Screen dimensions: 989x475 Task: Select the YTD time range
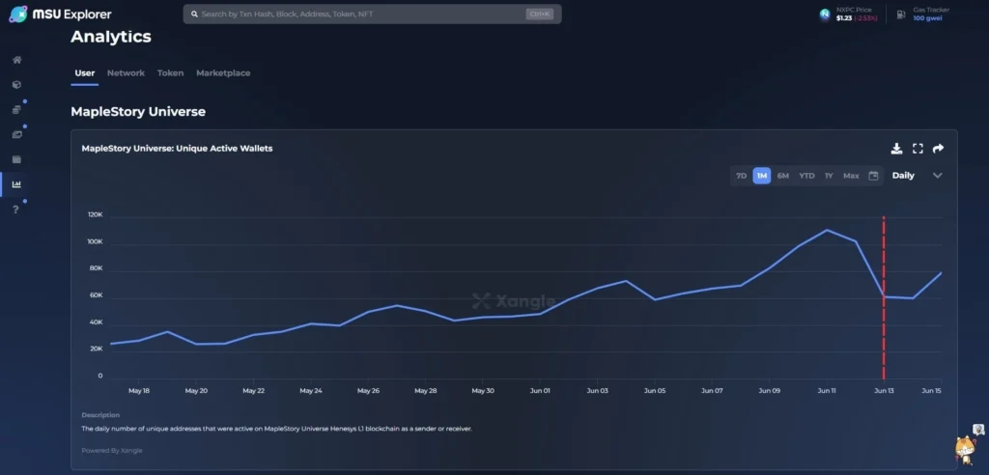806,176
